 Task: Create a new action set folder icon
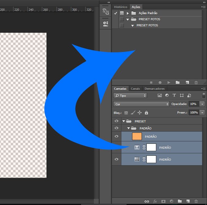pyautogui.click(x=178, y=82)
